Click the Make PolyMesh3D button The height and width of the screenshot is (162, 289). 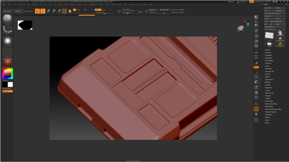pos(276,22)
